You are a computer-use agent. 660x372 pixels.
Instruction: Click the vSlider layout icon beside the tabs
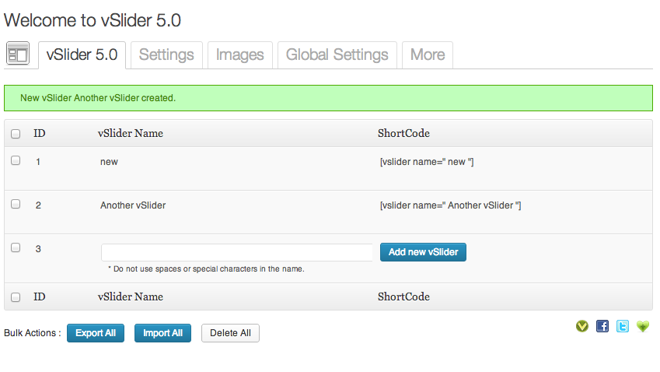pyautogui.click(x=18, y=53)
